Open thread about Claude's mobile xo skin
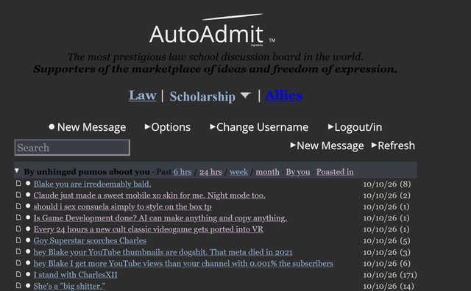Viewport: 471px width, 291px height. 149,195
